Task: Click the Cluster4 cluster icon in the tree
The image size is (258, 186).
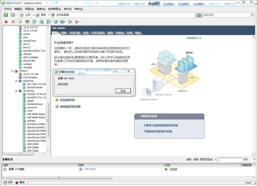Action: point(16,71)
